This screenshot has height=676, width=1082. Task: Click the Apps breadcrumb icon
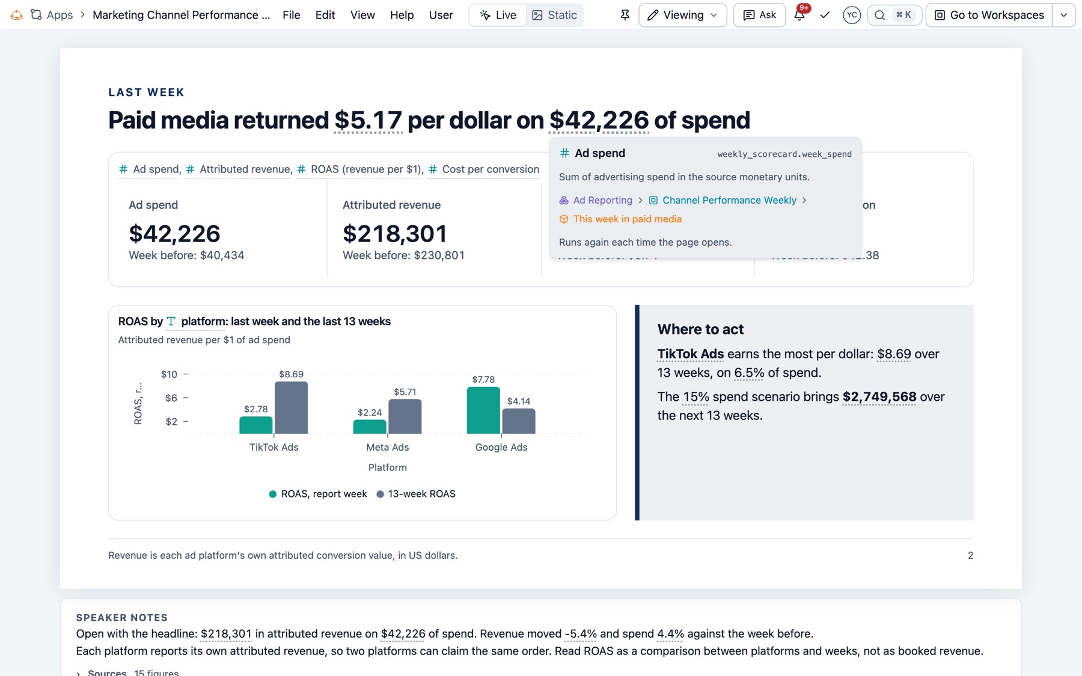(36, 15)
